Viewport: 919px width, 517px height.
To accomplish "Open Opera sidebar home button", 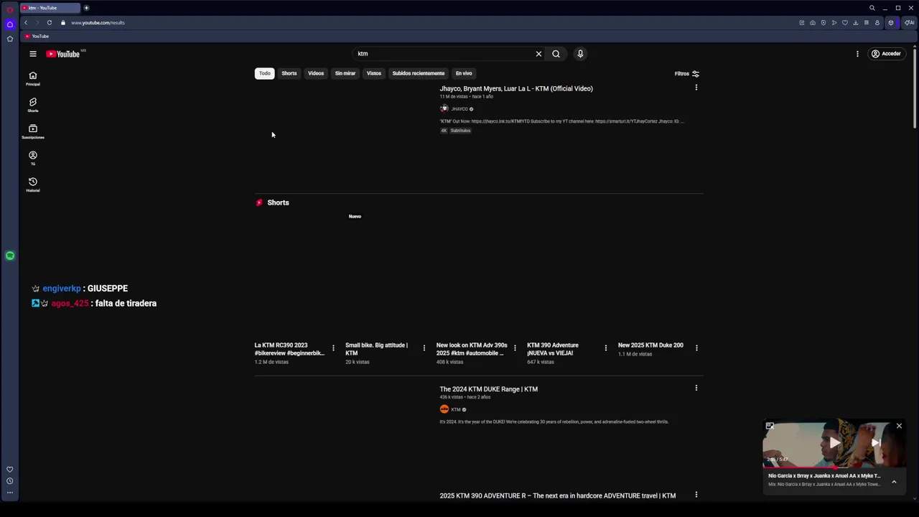I will point(10,24).
